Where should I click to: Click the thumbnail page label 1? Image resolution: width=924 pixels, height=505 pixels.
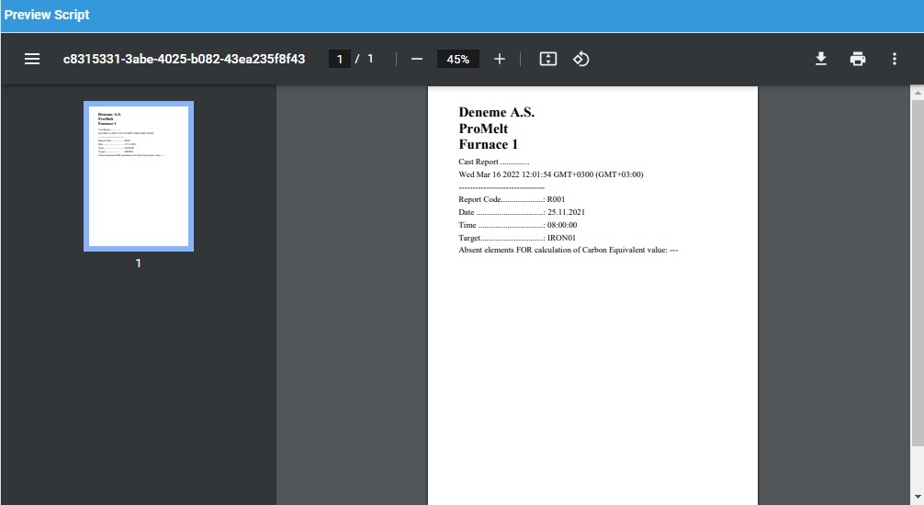click(139, 264)
